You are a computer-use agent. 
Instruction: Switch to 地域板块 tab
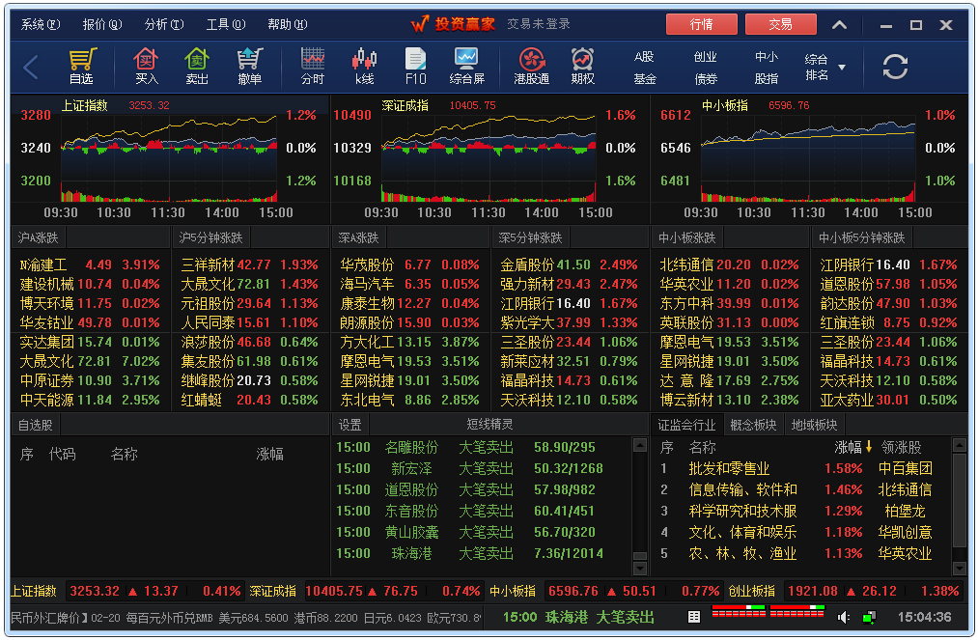click(x=814, y=425)
